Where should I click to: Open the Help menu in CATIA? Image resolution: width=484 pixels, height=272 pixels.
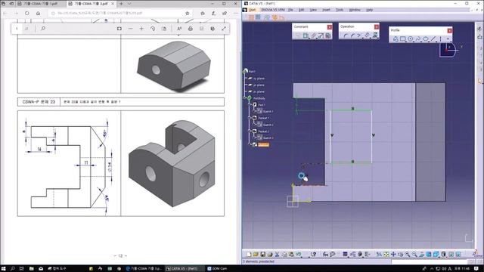pyautogui.click(x=369, y=10)
